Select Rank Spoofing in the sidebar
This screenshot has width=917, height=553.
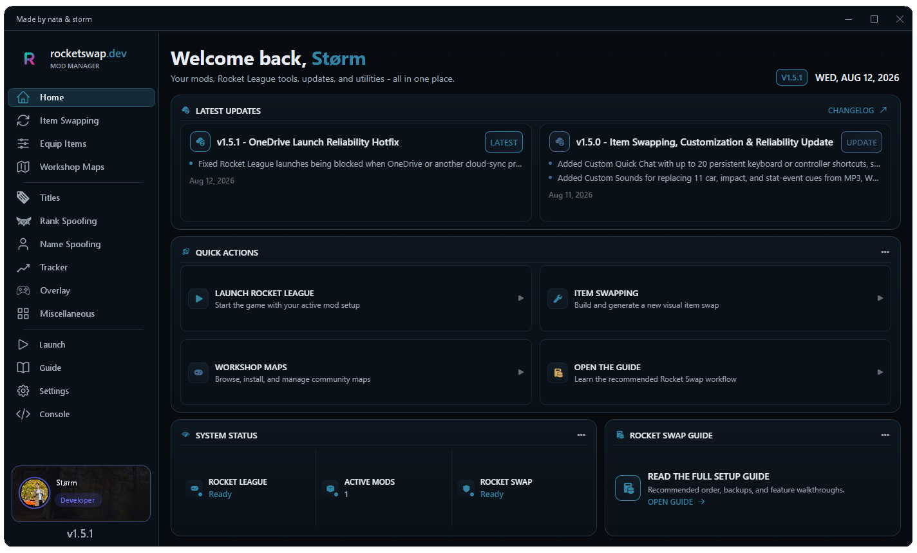pos(81,221)
